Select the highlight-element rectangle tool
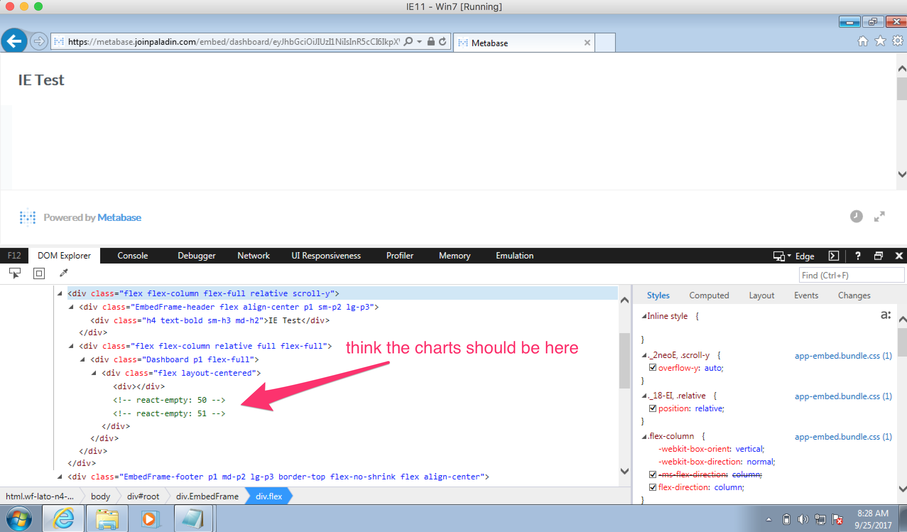 click(38, 273)
